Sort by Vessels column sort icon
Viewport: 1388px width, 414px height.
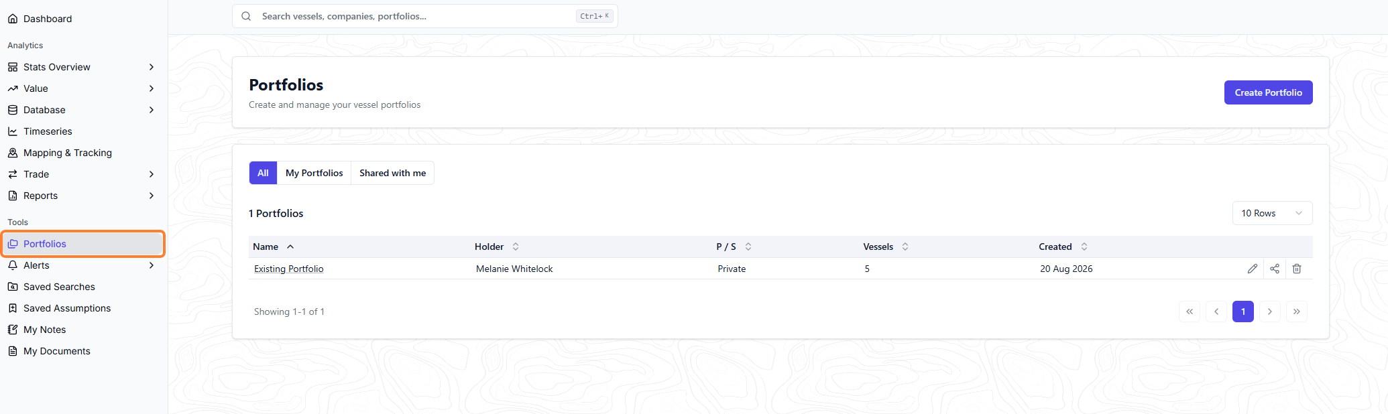[905, 247]
